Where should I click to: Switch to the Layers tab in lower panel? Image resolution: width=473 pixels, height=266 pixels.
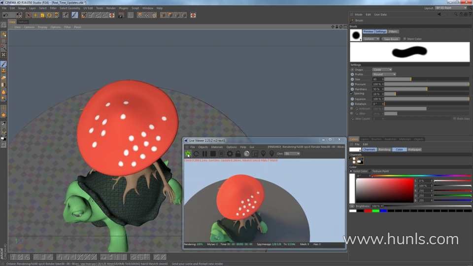[365, 139]
